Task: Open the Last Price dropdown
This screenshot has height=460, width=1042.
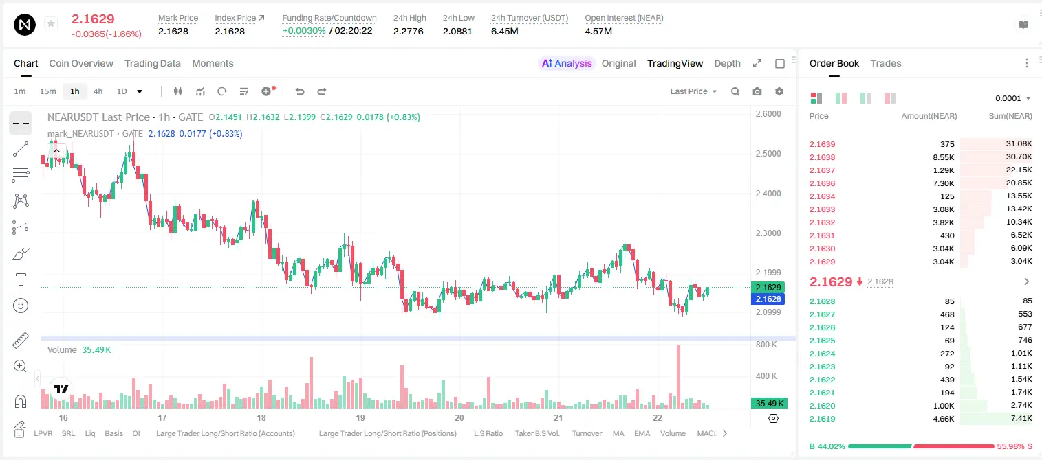Action: pos(693,91)
